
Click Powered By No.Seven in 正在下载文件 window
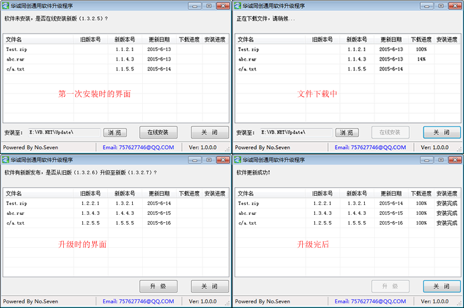pos(263,148)
